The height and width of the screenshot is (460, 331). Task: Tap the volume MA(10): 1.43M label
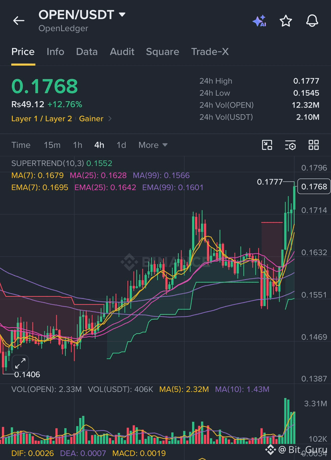[x=242, y=389]
